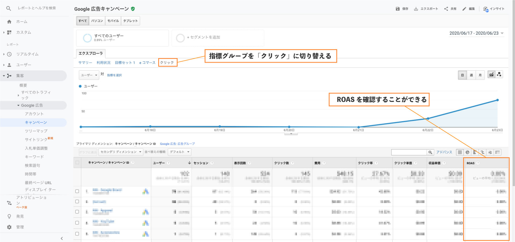Collapse the sidebar with the chevron

click(62, 238)
